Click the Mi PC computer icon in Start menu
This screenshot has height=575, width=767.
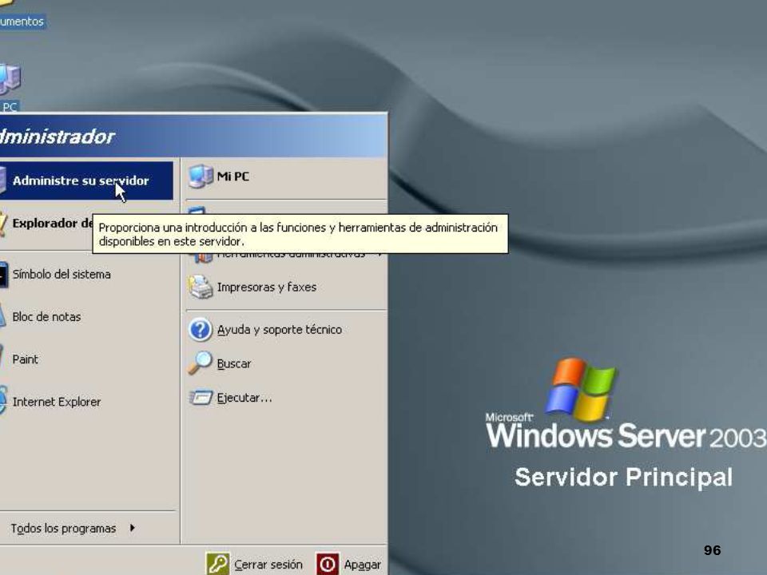click(201, 176)
